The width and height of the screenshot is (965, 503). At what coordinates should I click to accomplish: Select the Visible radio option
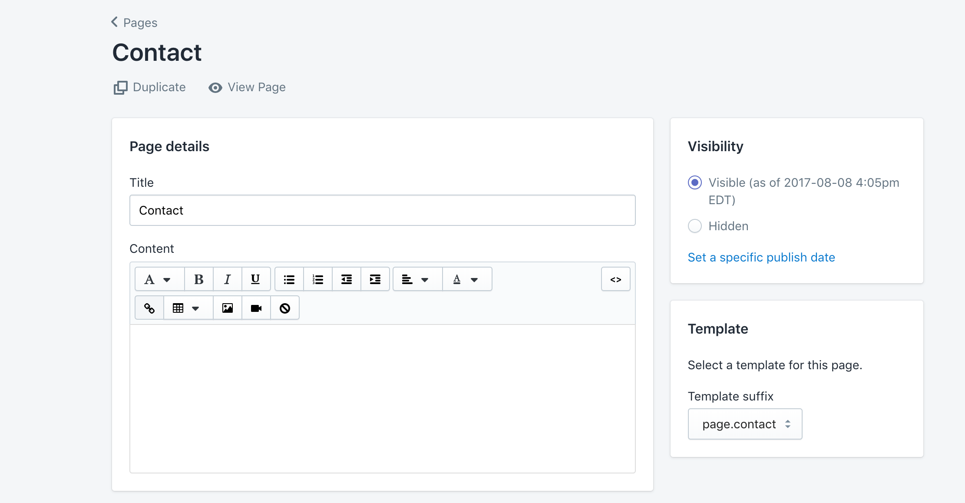694,182
